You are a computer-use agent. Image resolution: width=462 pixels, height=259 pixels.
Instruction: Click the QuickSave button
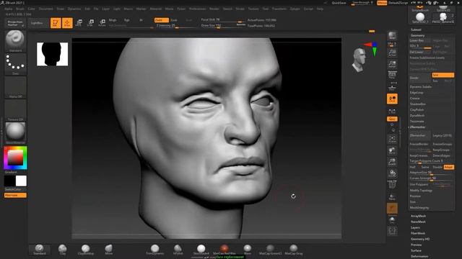coord(339,3)
